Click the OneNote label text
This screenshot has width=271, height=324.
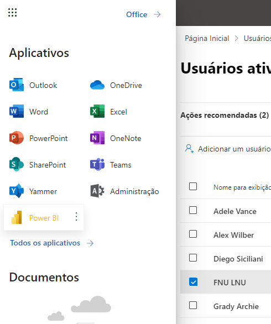click(x=126, y=138)
